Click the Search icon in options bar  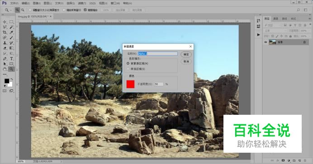point(299,10)
